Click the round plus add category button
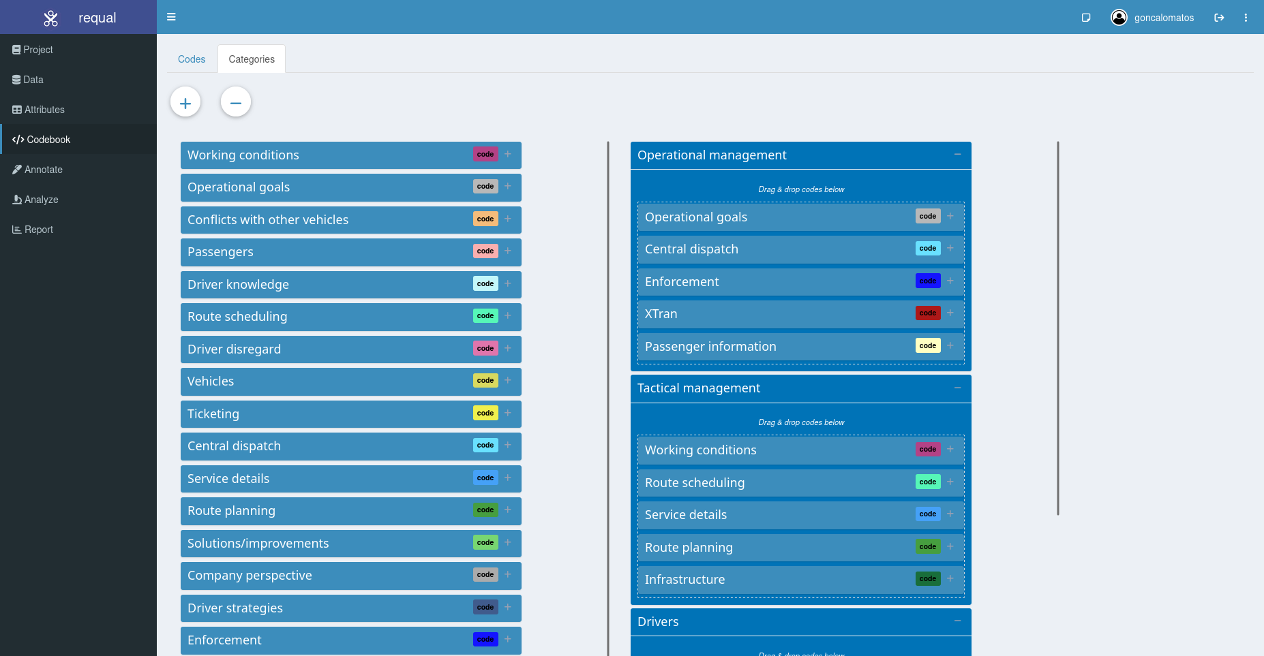 [185, 102]
